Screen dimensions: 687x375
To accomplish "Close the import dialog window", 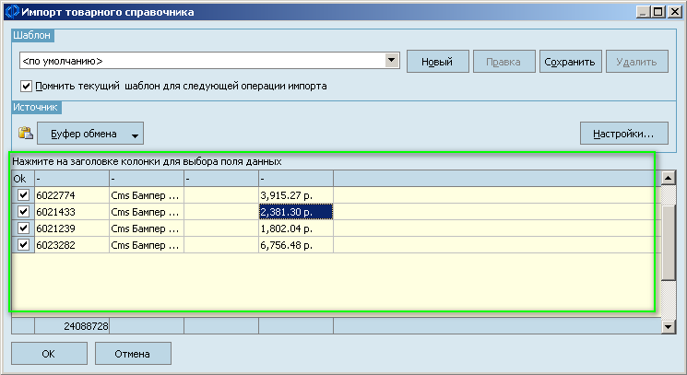I will 674,12.
